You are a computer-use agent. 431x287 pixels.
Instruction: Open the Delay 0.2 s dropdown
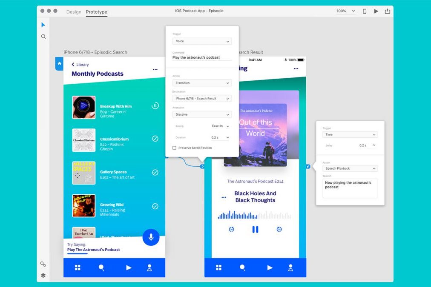coord(367,145)
